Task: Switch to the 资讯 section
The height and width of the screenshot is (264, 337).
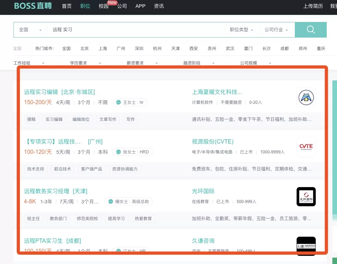Action: [159, 6]
